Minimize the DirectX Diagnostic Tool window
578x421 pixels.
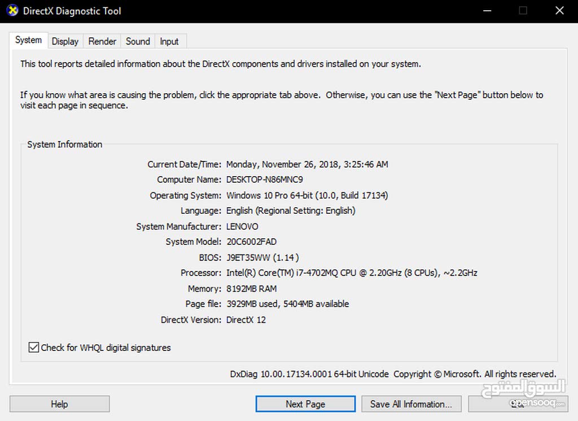[x=487, y=11]
